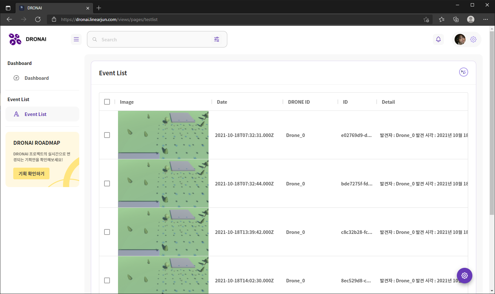Click ID bde7275f-fd... cell

357,184
